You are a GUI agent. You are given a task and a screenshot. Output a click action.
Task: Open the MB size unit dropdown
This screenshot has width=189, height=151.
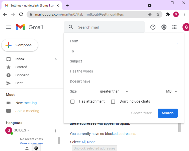pos(172,92)
